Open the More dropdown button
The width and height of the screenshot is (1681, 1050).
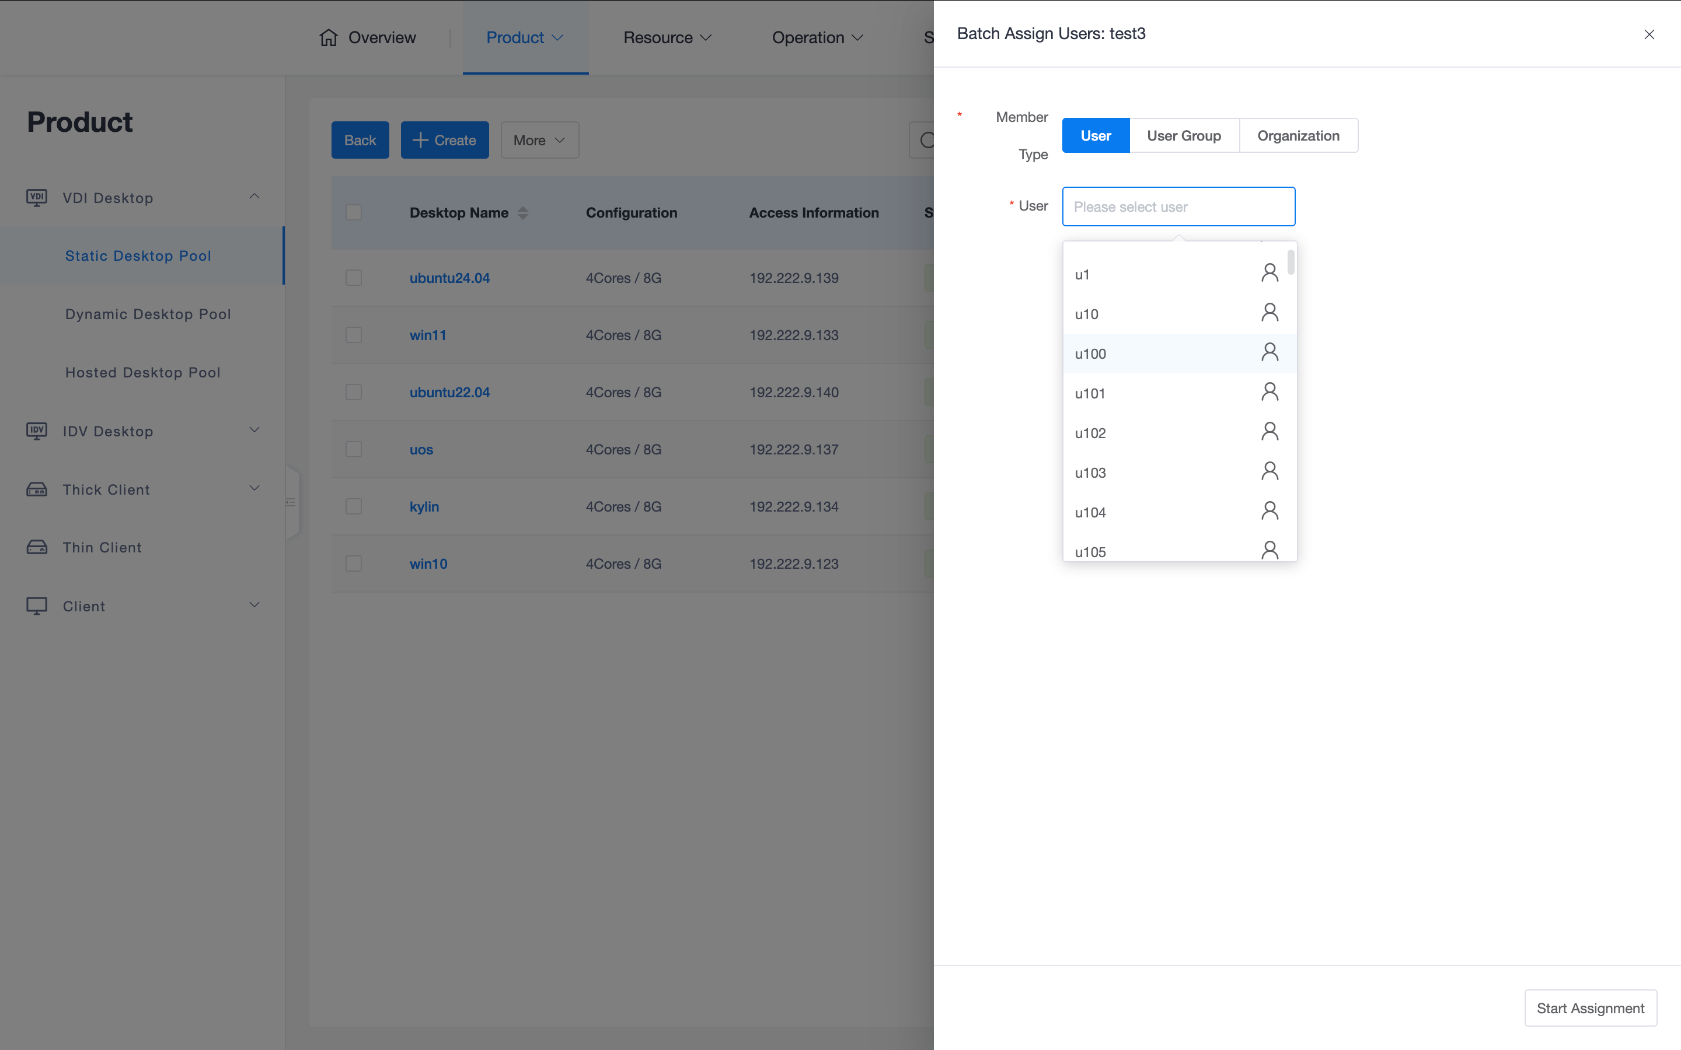[x=539, y=140]
